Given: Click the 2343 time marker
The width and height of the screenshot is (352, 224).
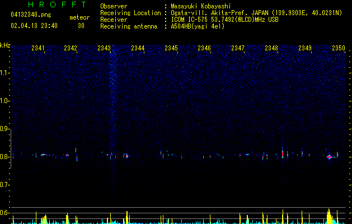Looking at the screenshot, I should tap(104, 48).
